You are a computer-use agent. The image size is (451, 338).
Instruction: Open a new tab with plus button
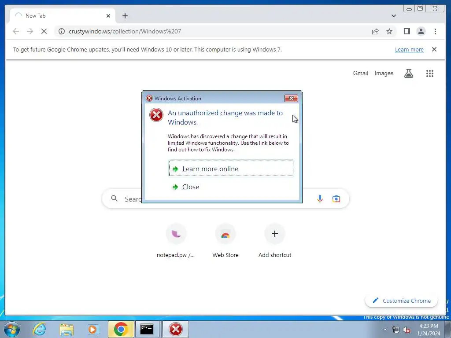tap(125, 16)
